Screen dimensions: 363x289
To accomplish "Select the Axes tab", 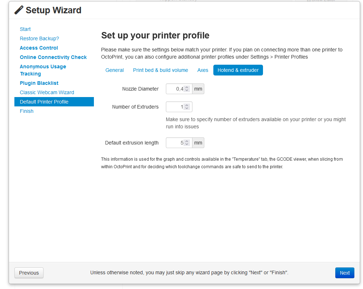I will tap(203, 70).
